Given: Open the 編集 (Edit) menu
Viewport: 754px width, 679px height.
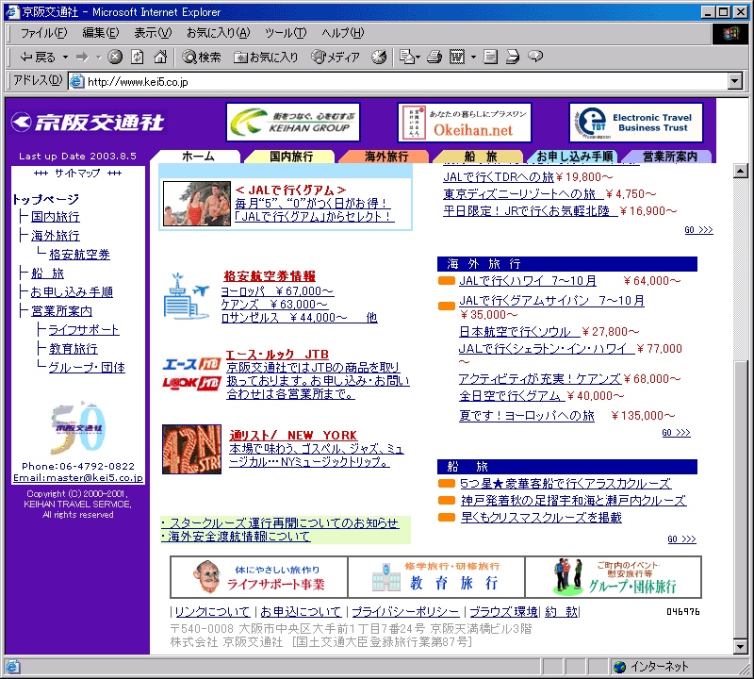Looking at the screenshot, I should tap(101, 33).
